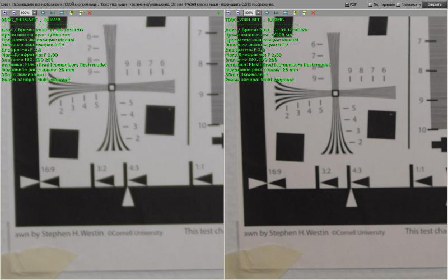This screenshot has height=280, width=448.
Task: Click right panel's 'Программа экспозиции: Manual' line
Action: pos(262,40)
